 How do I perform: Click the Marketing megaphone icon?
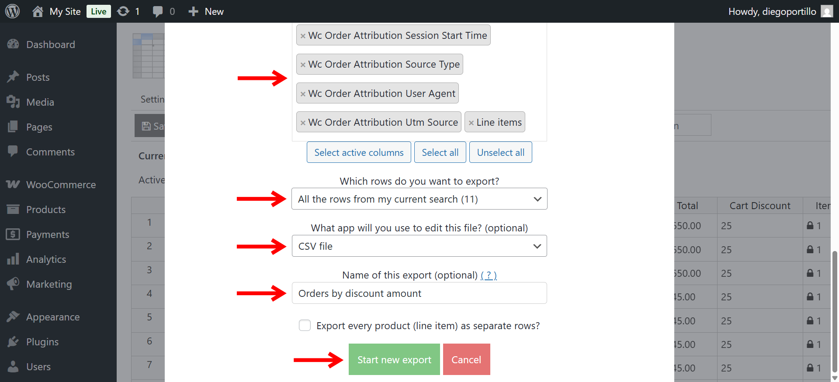coord(14,284)
